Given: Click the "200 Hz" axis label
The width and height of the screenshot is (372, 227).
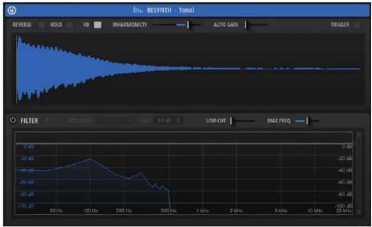Looking at the screenshot, I should (124, 211).
